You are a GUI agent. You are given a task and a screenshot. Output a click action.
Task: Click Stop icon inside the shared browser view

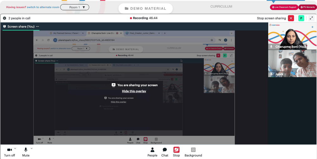point(146,141)
